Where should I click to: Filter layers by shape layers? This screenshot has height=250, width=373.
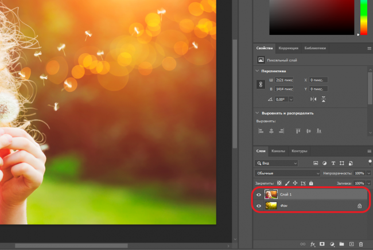coord(342,163)
